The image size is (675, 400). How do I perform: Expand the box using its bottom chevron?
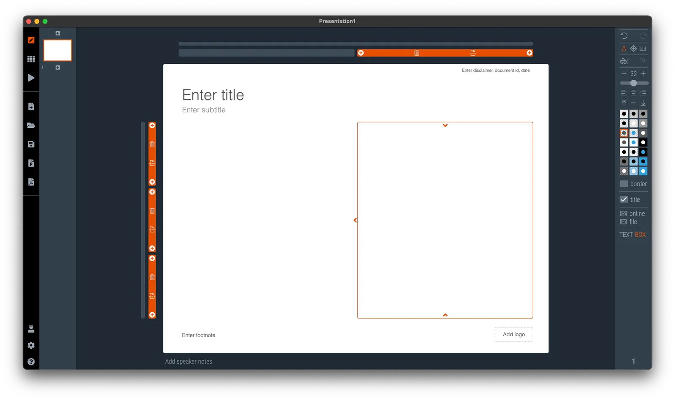coord(445,315)
